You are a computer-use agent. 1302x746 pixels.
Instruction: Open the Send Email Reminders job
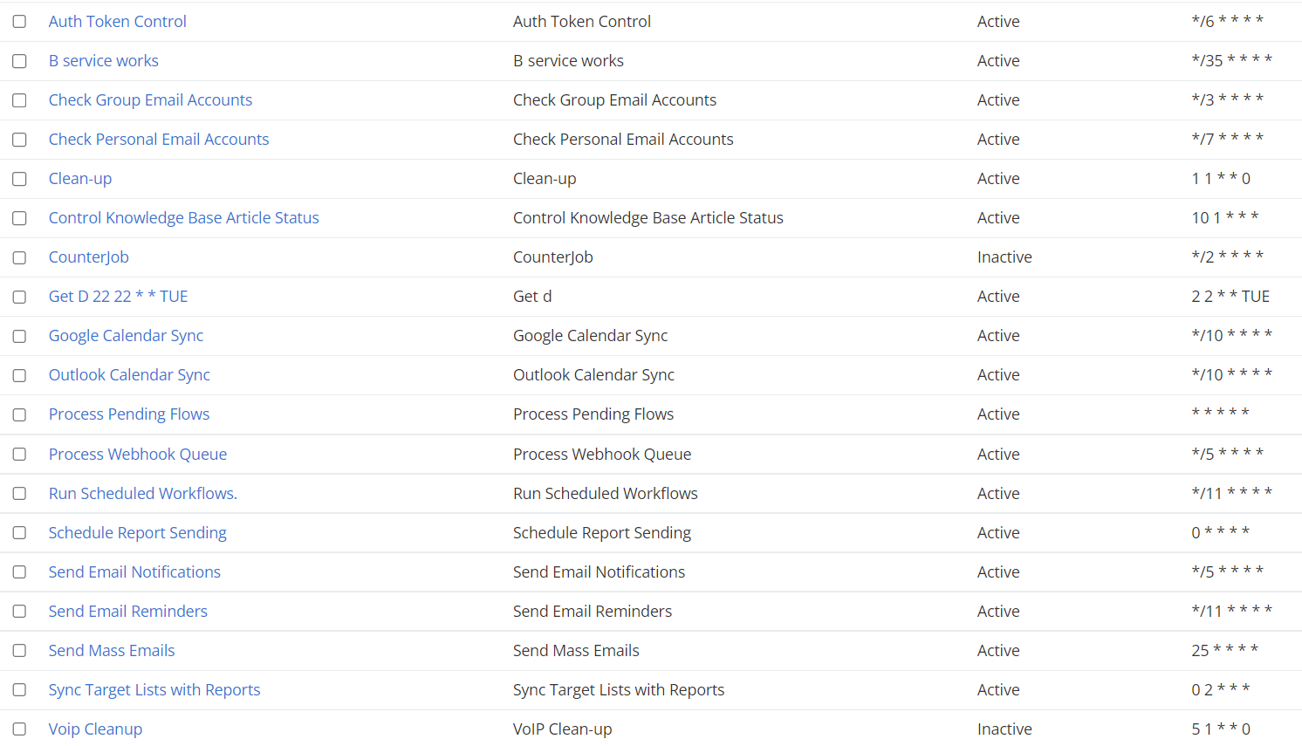click(127, 612)
